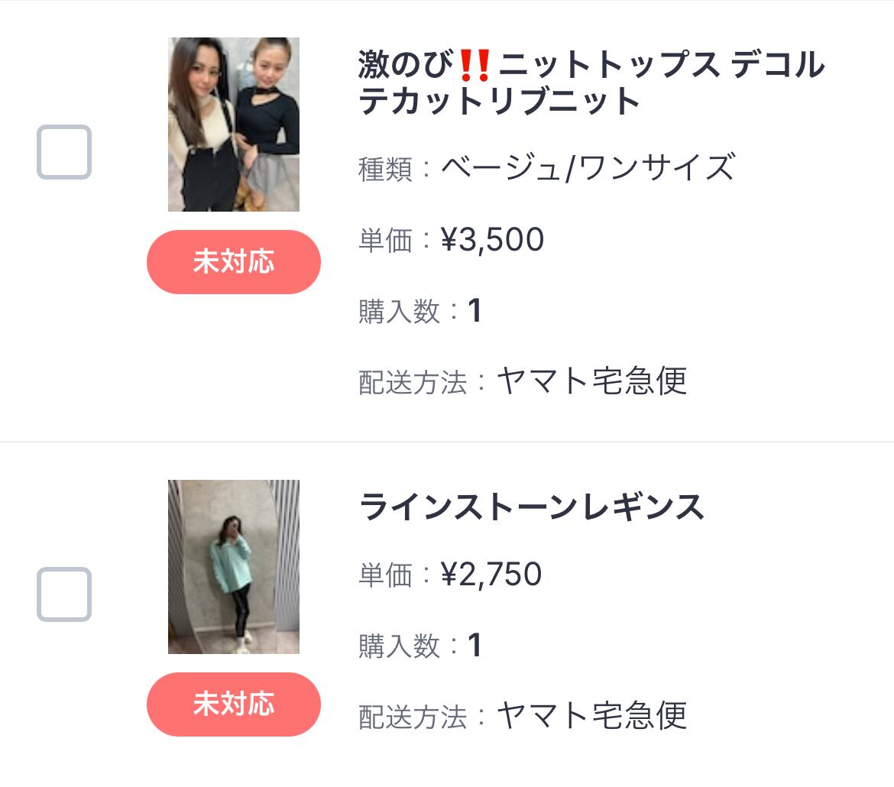Viewport: 894px width, 787px height.
Task: Check the box for the knit tops item
Action: [x=64, y=152]
